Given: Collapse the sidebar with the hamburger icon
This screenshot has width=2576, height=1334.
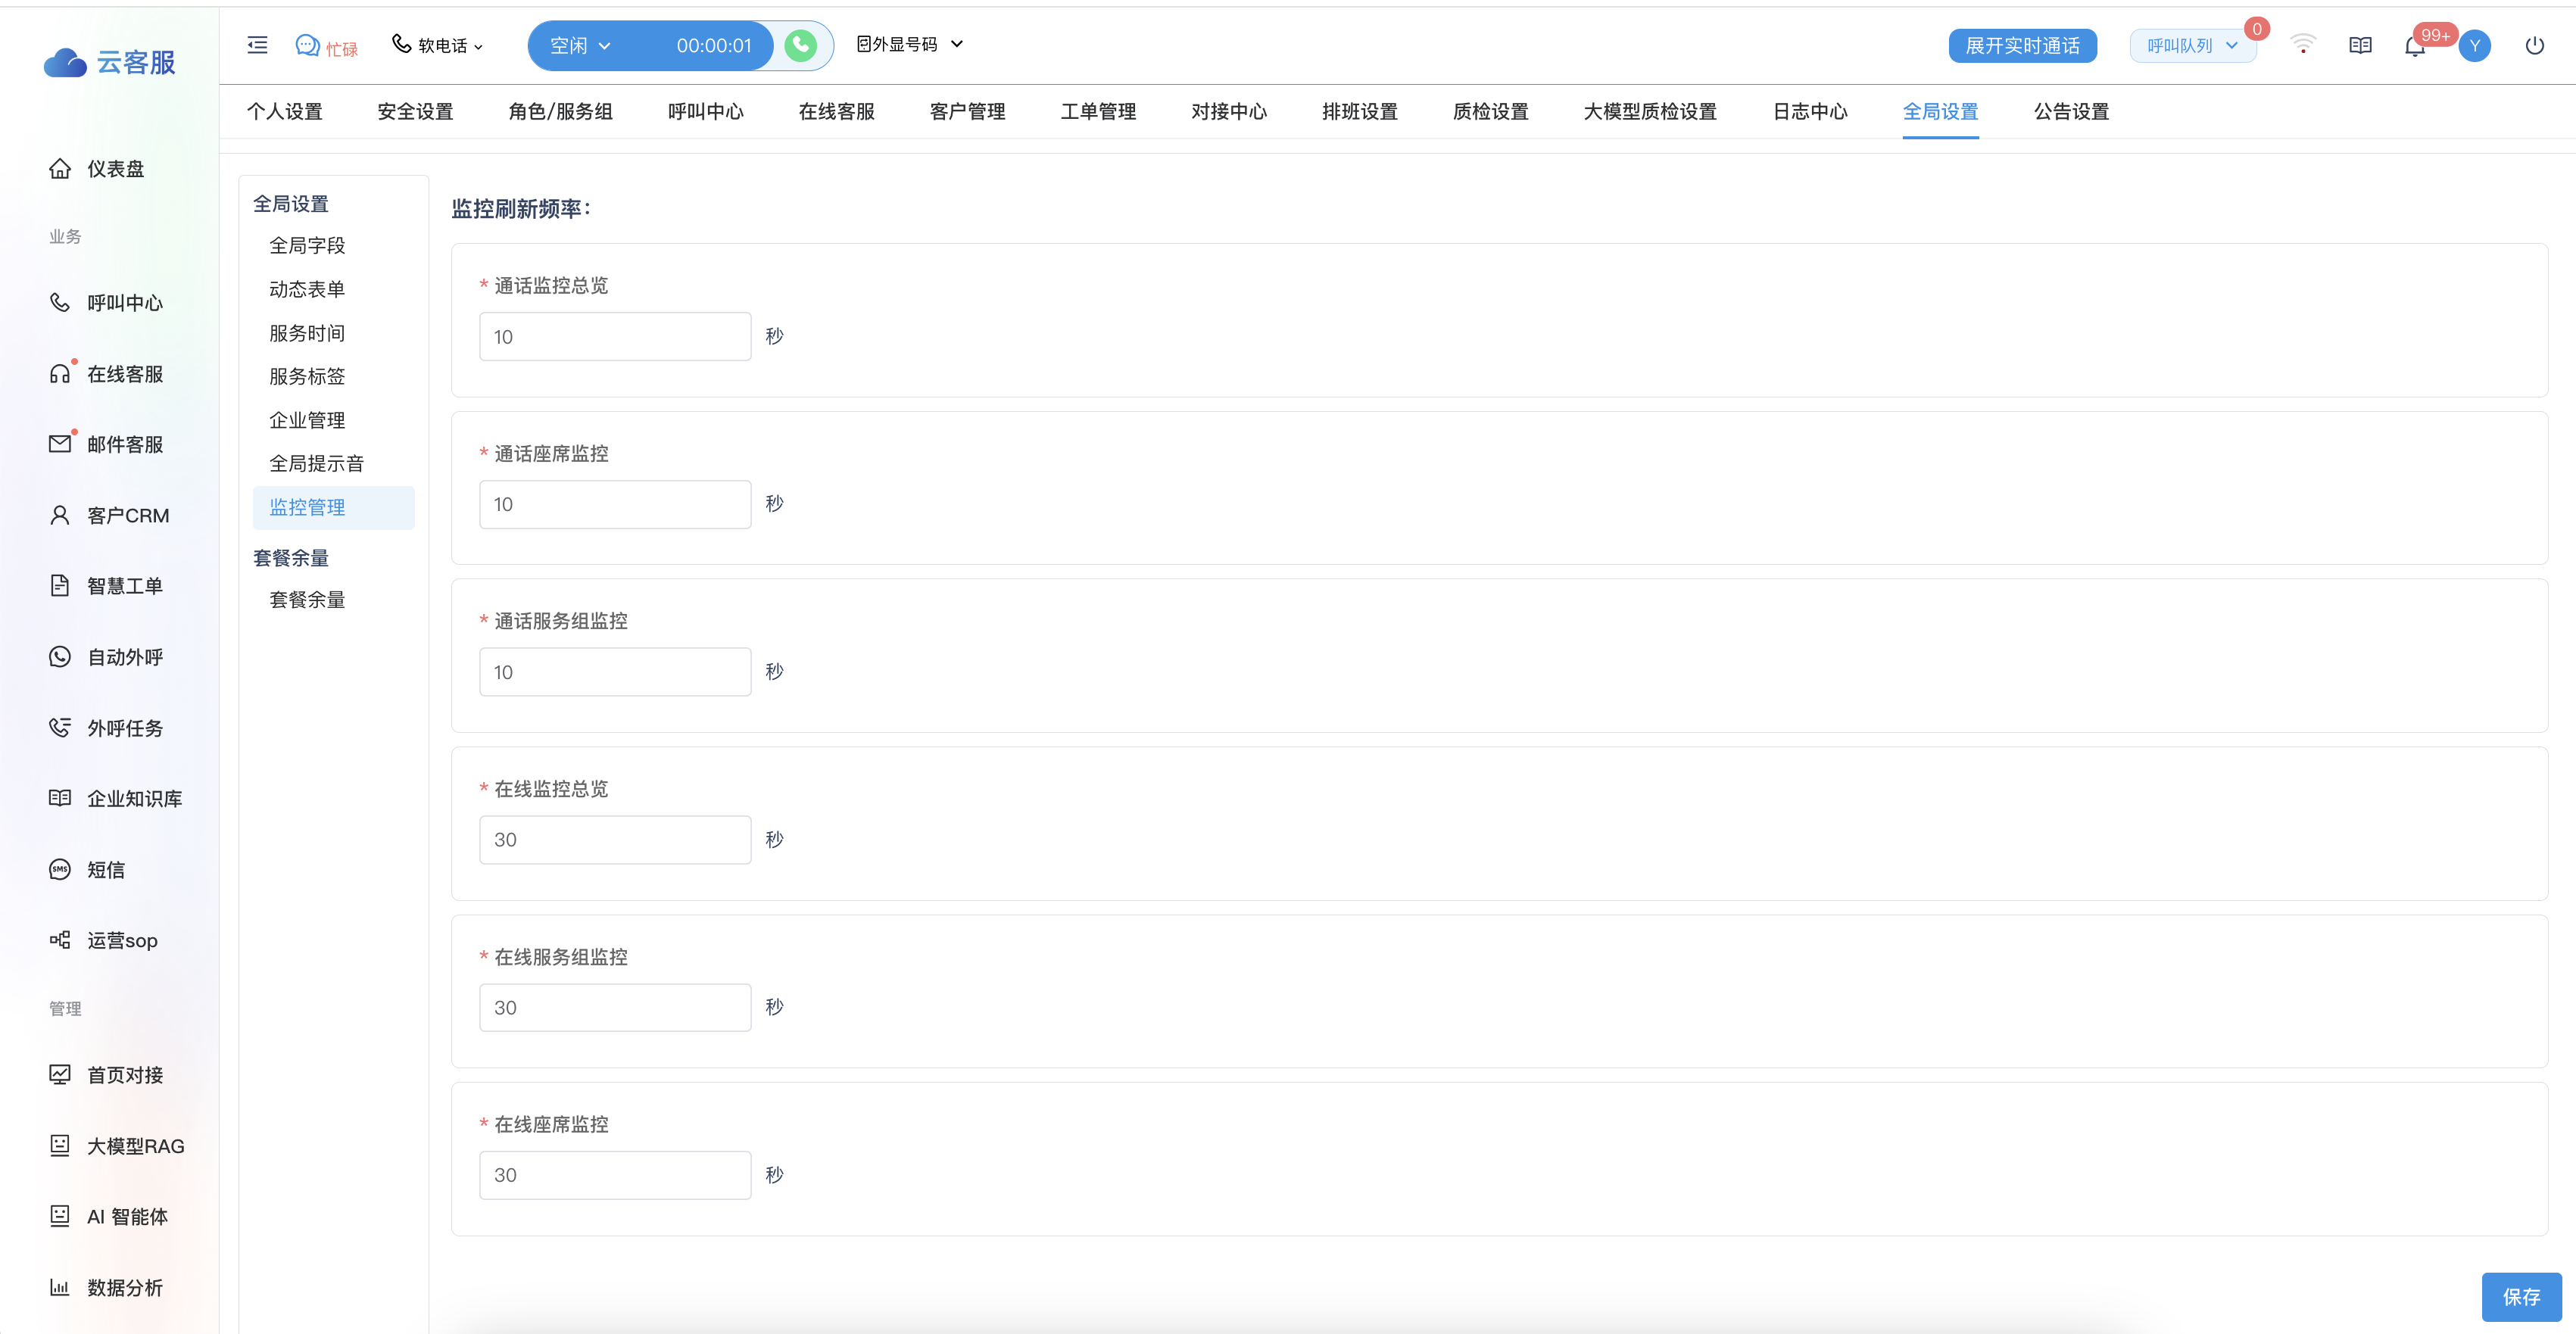Looking at the screenshot, I should pyautogui.click(x=257, y=45).
